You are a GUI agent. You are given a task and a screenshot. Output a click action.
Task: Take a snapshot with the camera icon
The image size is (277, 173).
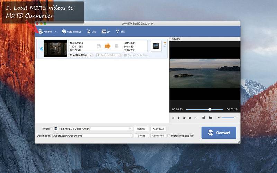click(x=204, y=118)
